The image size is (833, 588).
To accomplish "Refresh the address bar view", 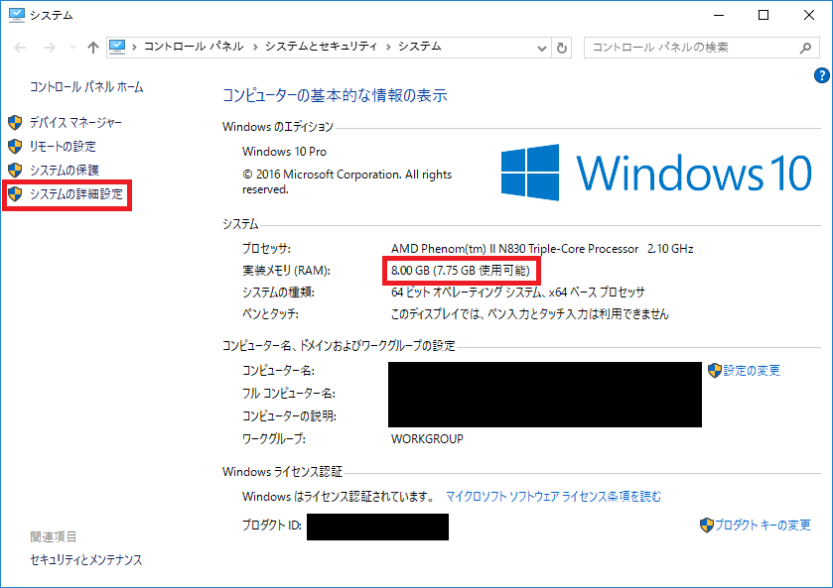I will [562, 48].
